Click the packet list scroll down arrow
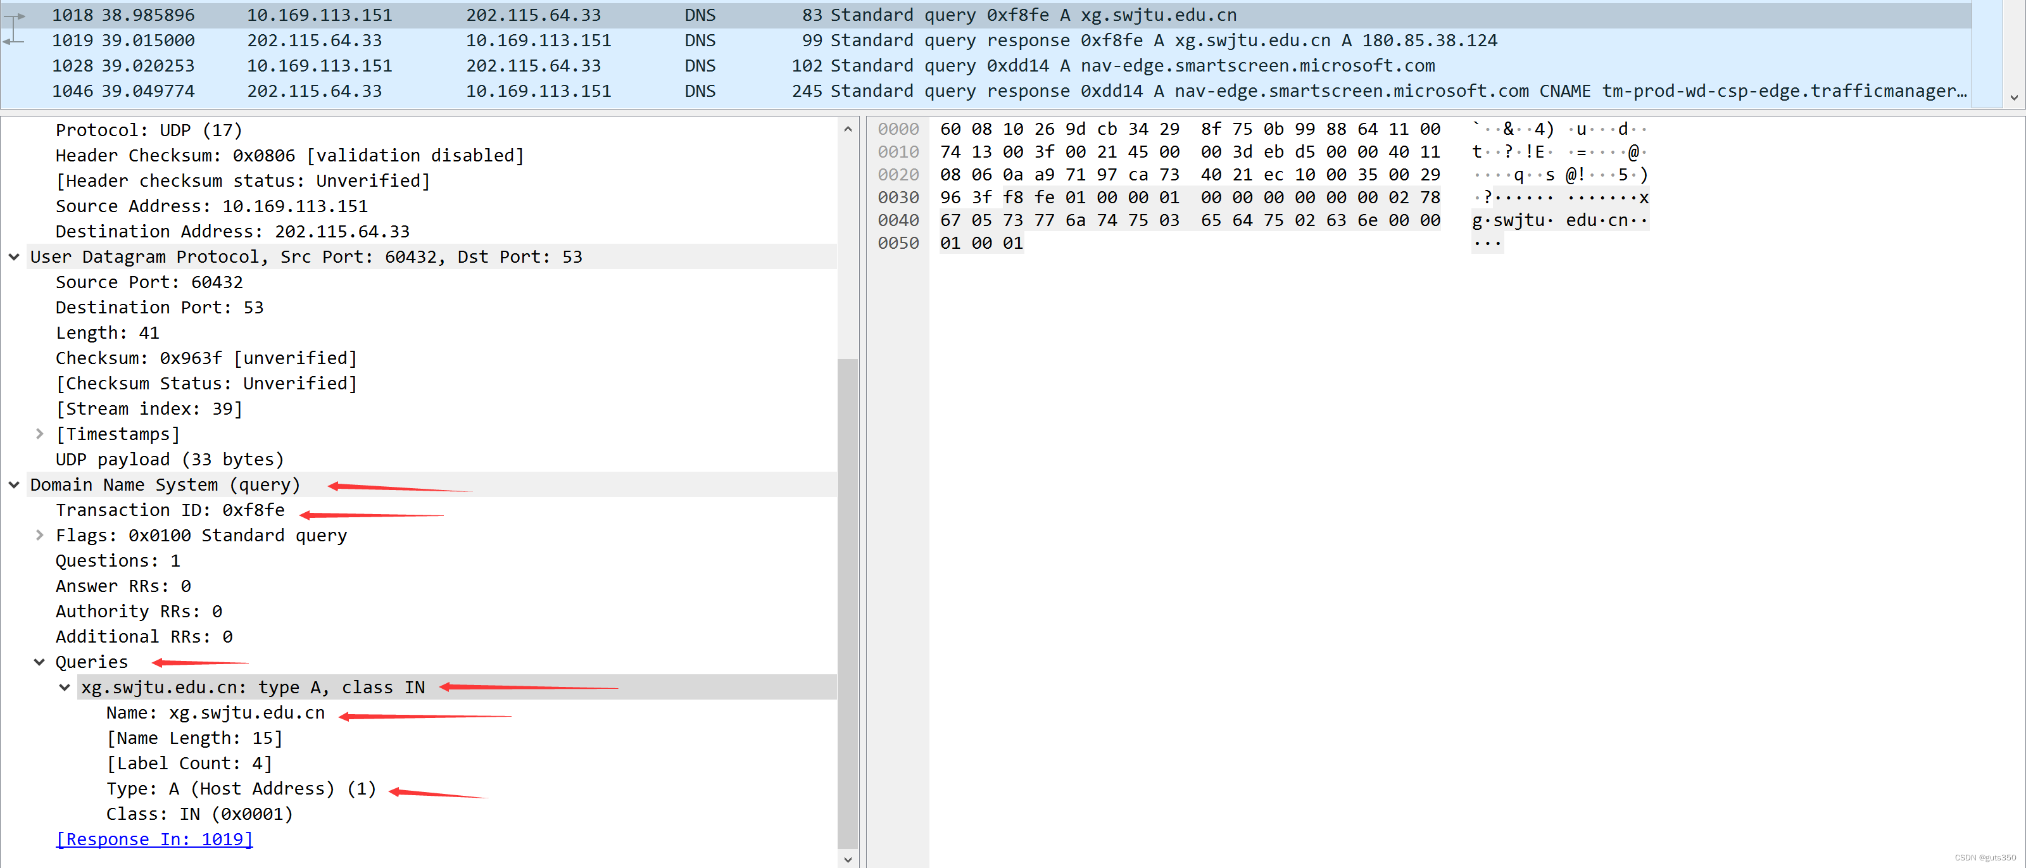Viewport: 2026px width, 868px height. pos(2013,97)
